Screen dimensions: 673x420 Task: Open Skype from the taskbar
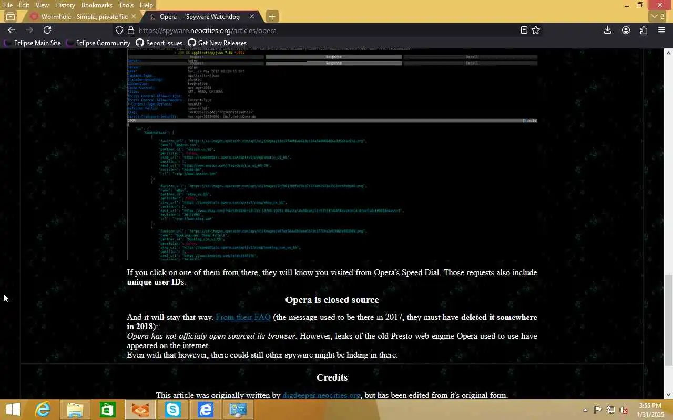(173, 409)
